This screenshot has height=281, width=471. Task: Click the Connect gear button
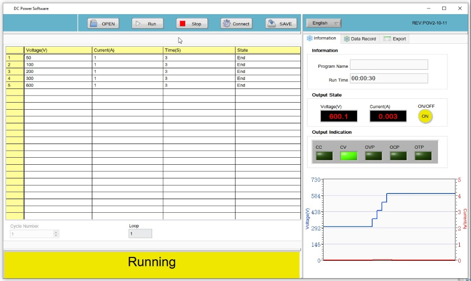click(x=236, y=24)
